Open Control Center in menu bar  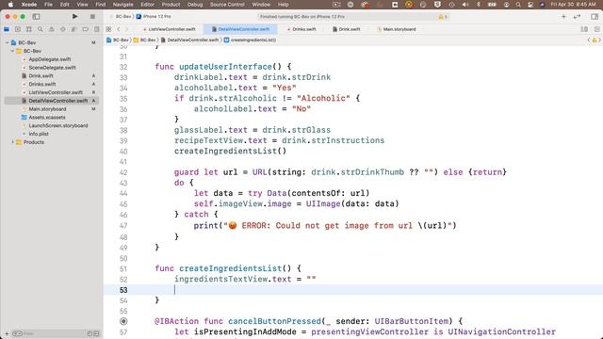pos(530,5)
